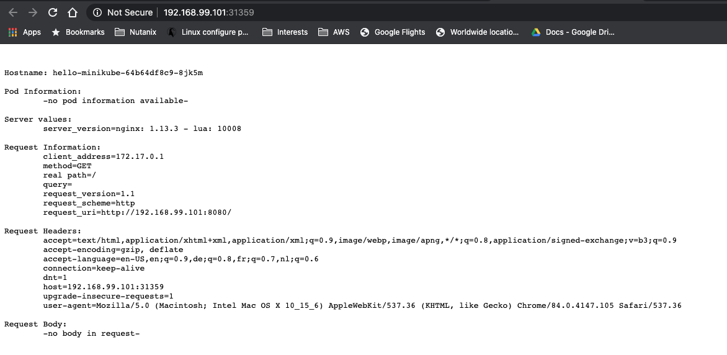Click the accept-encoding=gzip, deflate line

pyautogui.click(x=113, y=249)
